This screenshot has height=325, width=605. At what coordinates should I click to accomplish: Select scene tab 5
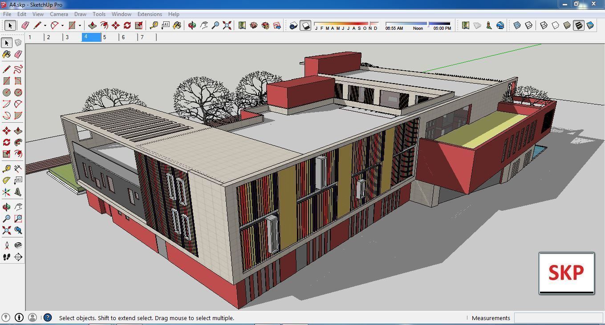(110, 37)
